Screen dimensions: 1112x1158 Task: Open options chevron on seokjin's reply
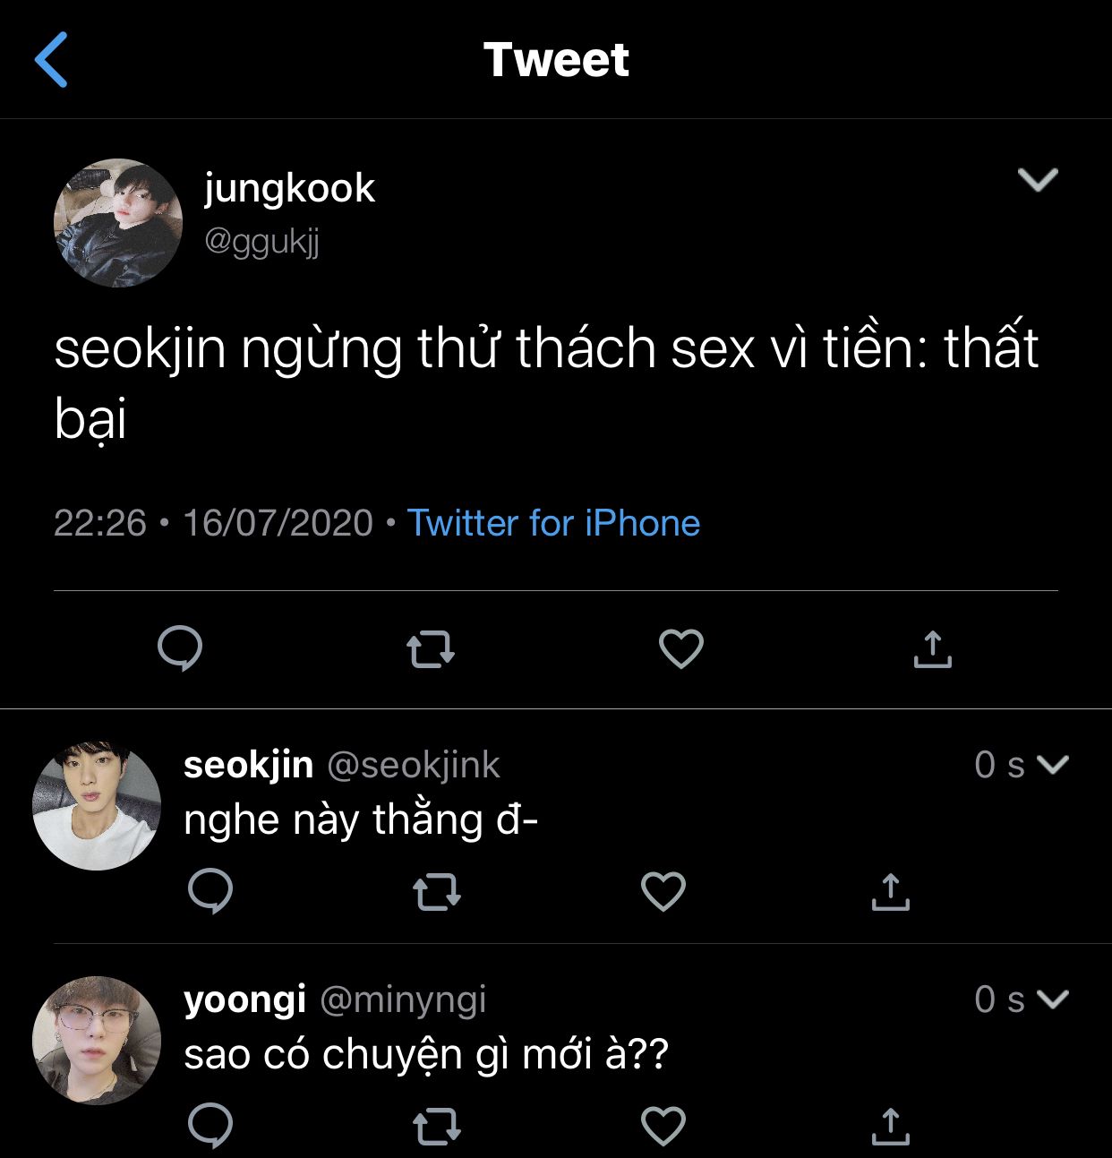(1052, 765)
